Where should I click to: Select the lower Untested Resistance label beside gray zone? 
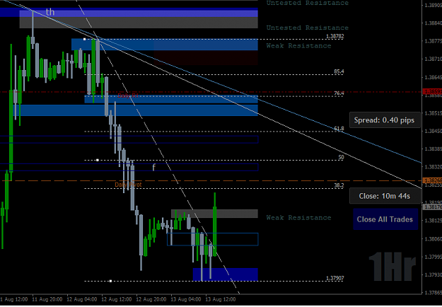click(308, 28)
